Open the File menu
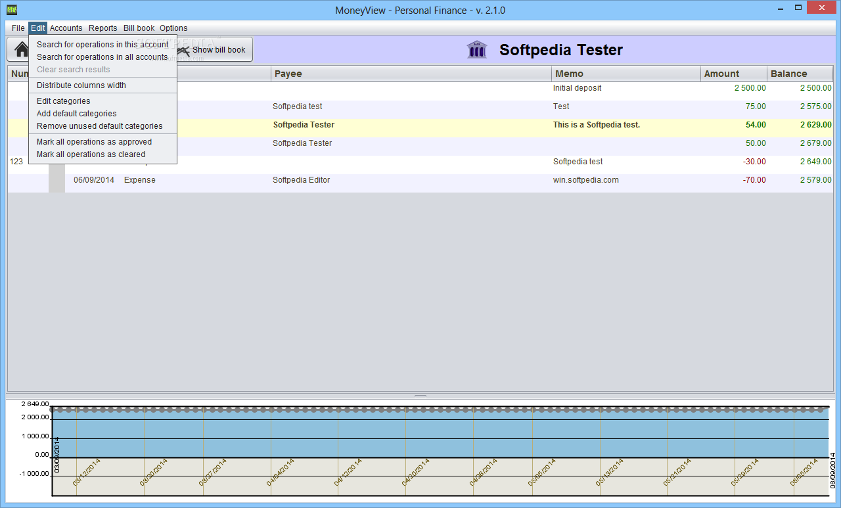Screen dimensions: 841x508 (18, 28)
